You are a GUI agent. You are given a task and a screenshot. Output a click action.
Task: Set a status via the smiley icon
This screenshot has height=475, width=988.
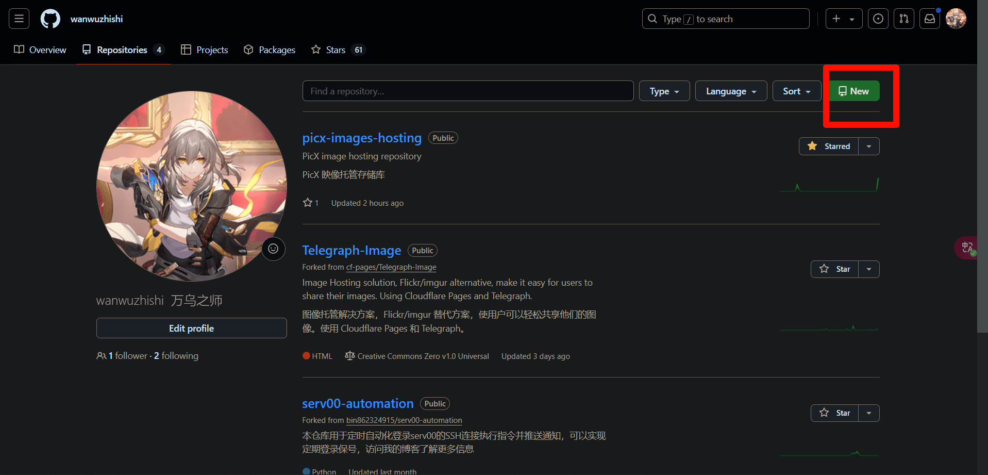(273, 249)
